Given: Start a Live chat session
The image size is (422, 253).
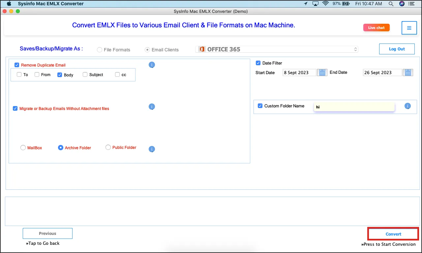Looking at the screenshot, I should click(377, 28).
